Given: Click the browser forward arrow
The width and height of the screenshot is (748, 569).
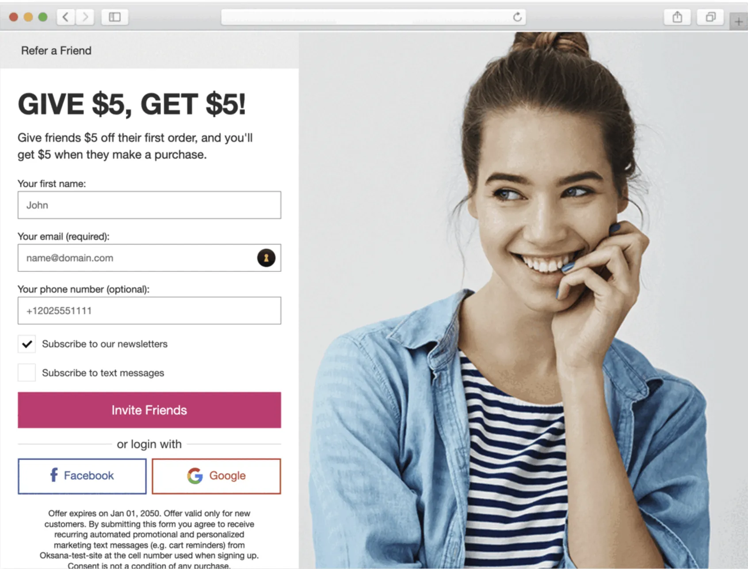Looking at the screenshot, I should point(85,17).
